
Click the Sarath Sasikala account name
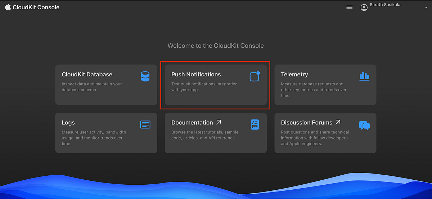click(385, 5)
